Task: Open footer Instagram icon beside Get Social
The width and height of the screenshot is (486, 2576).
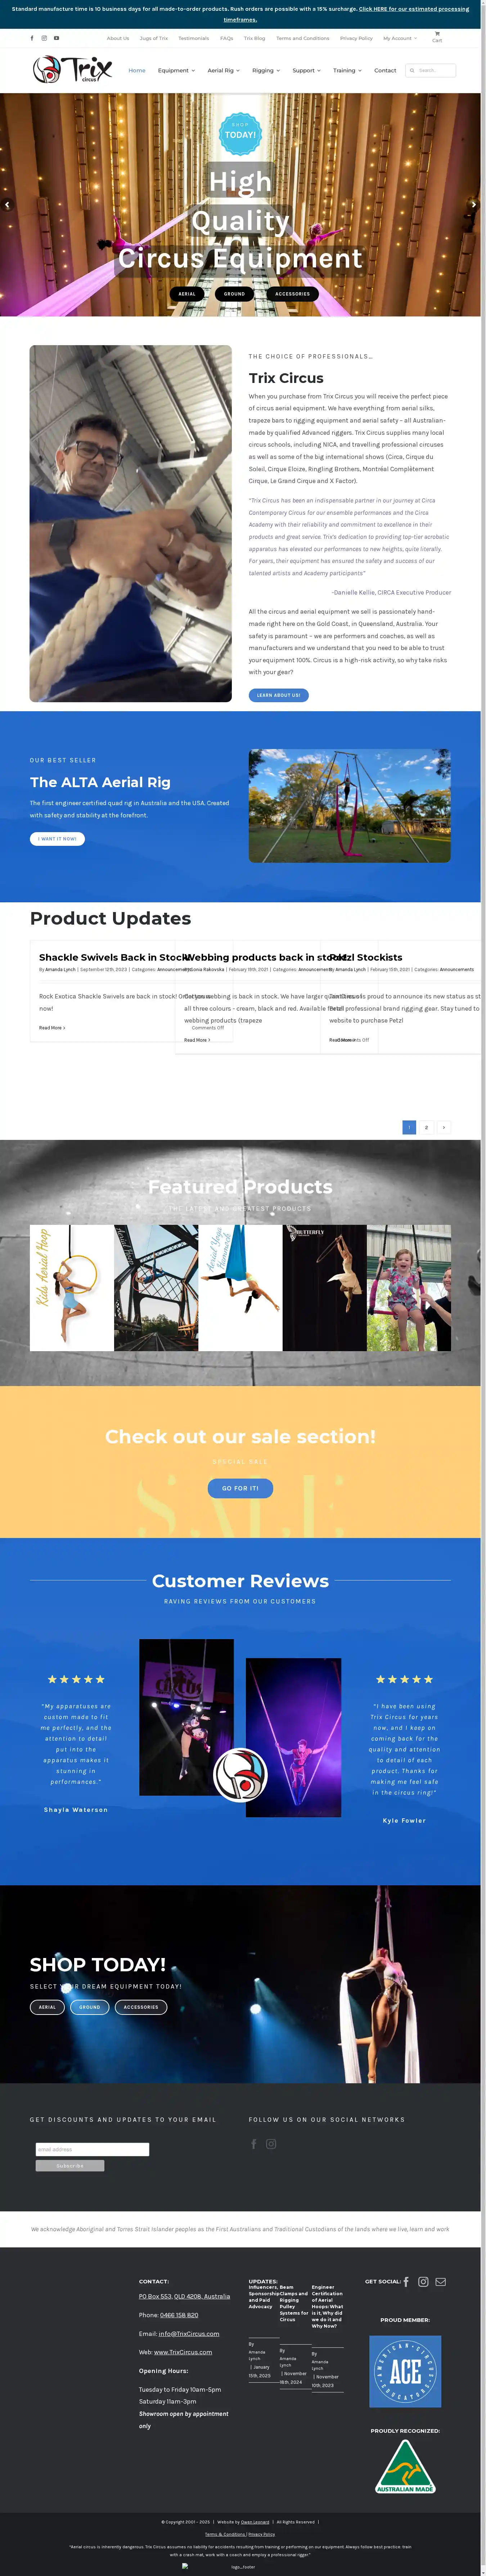Action: click(x=423, y=2281)
